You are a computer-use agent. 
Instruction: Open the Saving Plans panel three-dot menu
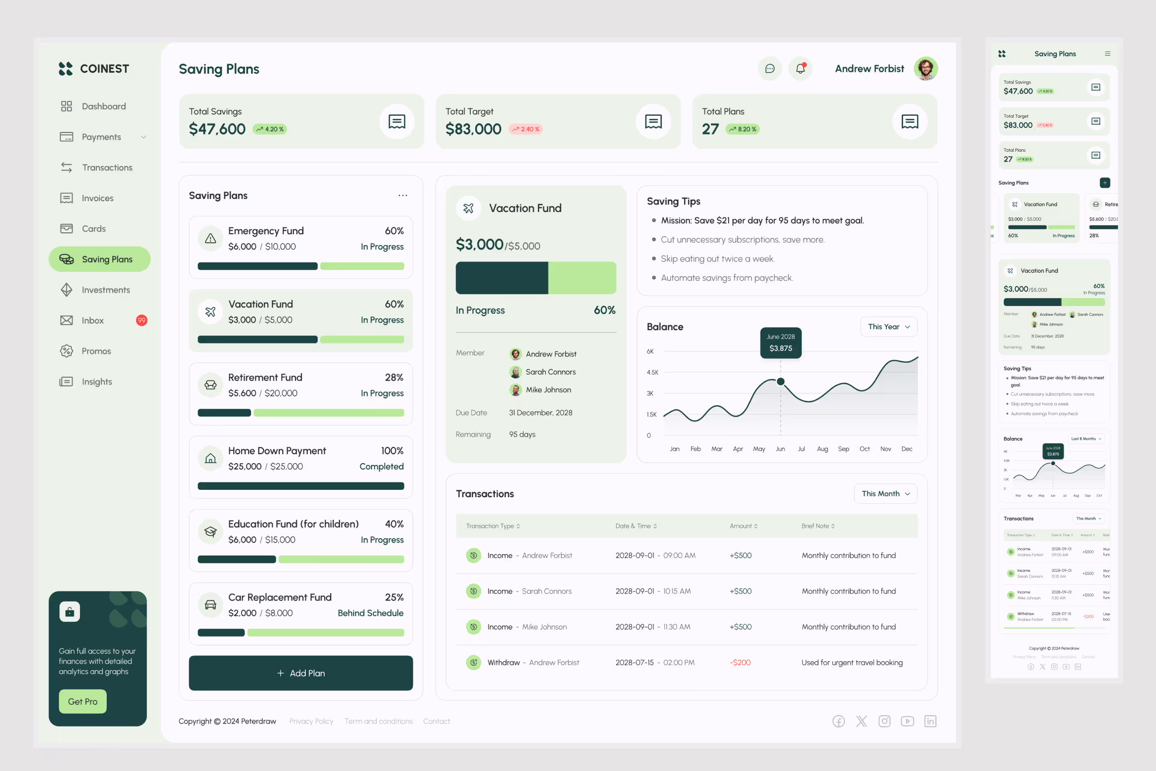point(403,195)
